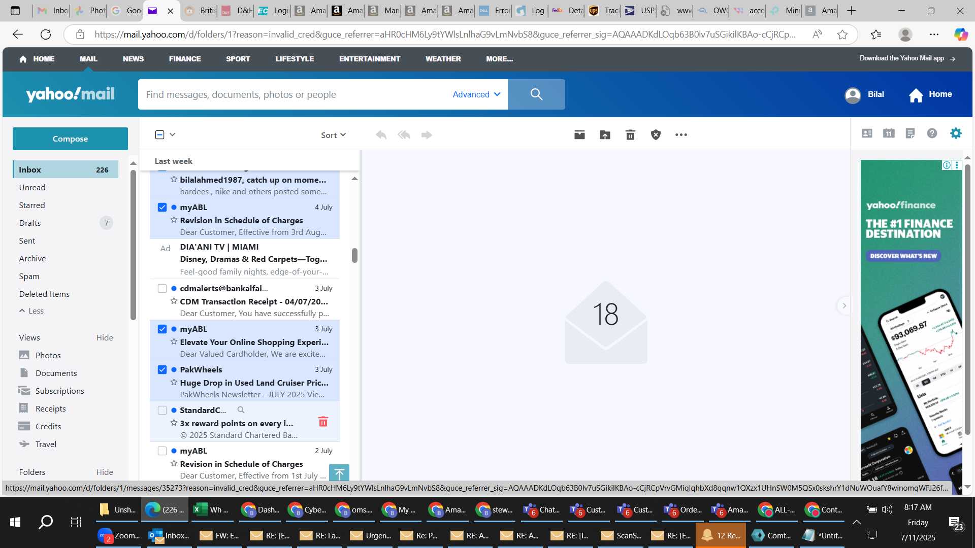The height and width of the screenshot is (548, 975).
Task: Open the Settings gear icon
Action: 956,133
